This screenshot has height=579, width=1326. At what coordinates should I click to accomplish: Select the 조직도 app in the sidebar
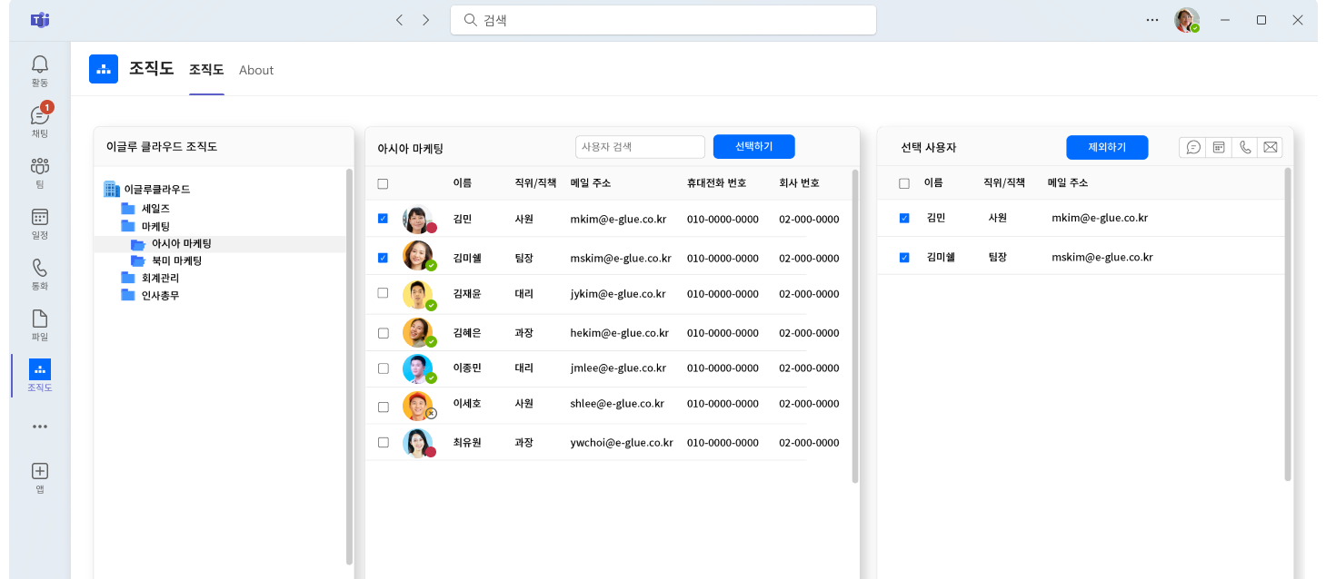[x=40, y=375]
